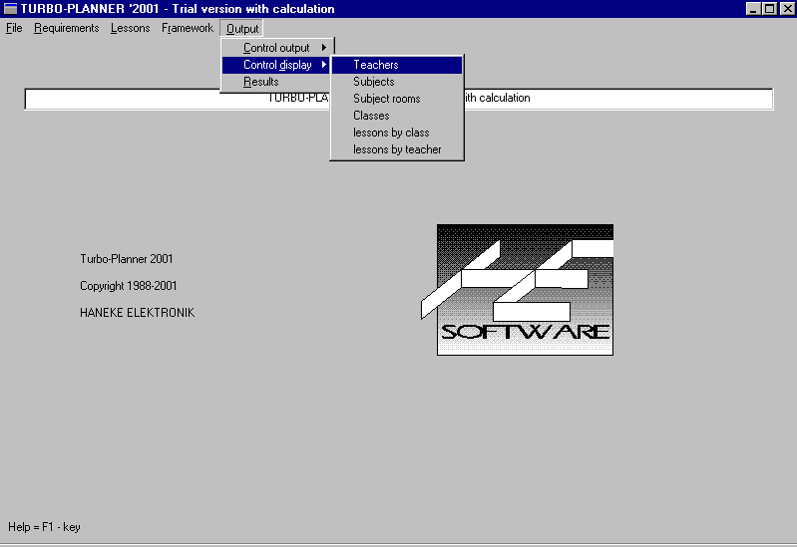Open the Framework menu
This screenshot has width=797, height=547.
point(188,28)
